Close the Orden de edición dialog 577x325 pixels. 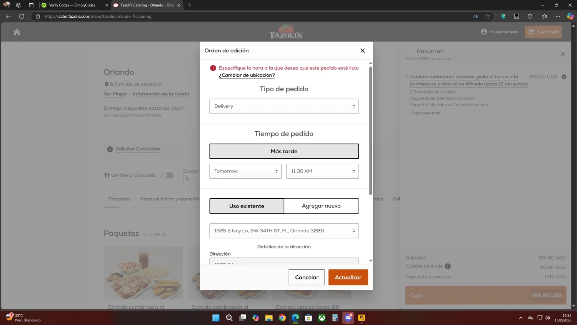(362, 50)
